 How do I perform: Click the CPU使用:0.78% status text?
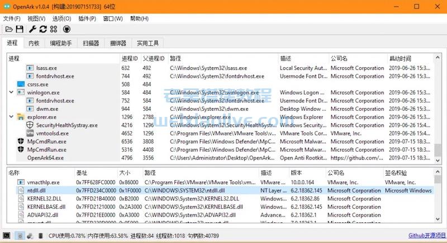(66, 236)
